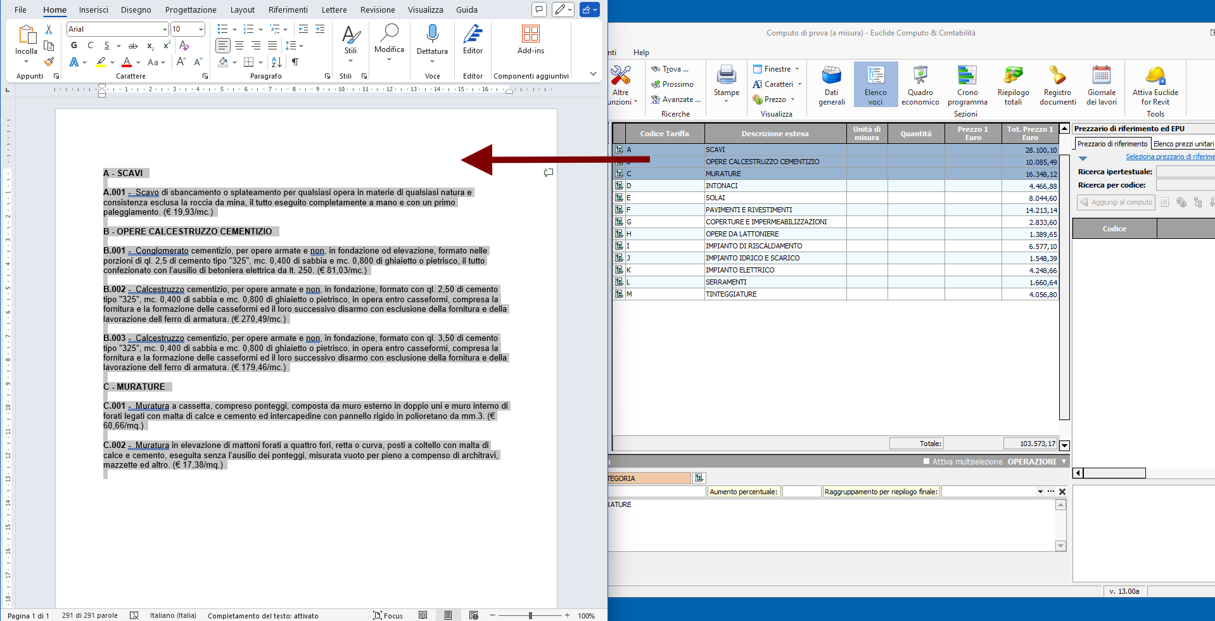The height and width of the screenshot is (621, 1215).
Task: Click the Word zoom slider handle
Action: pos(530,615)
